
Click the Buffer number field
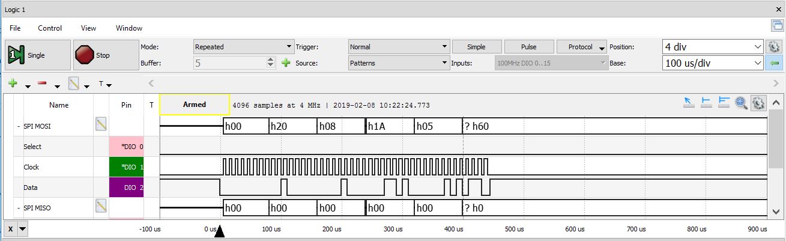point(229,63)
